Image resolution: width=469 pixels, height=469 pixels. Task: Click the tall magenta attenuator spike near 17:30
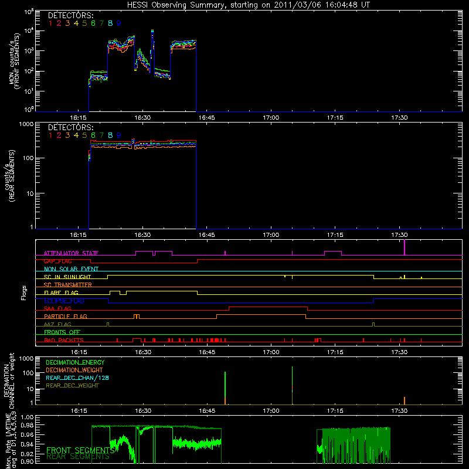pos(405,247)
